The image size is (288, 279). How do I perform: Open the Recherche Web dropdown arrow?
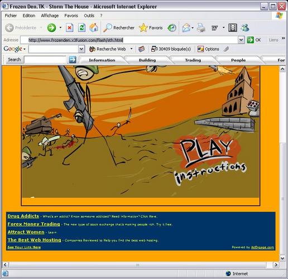click(x=131, y=49)
